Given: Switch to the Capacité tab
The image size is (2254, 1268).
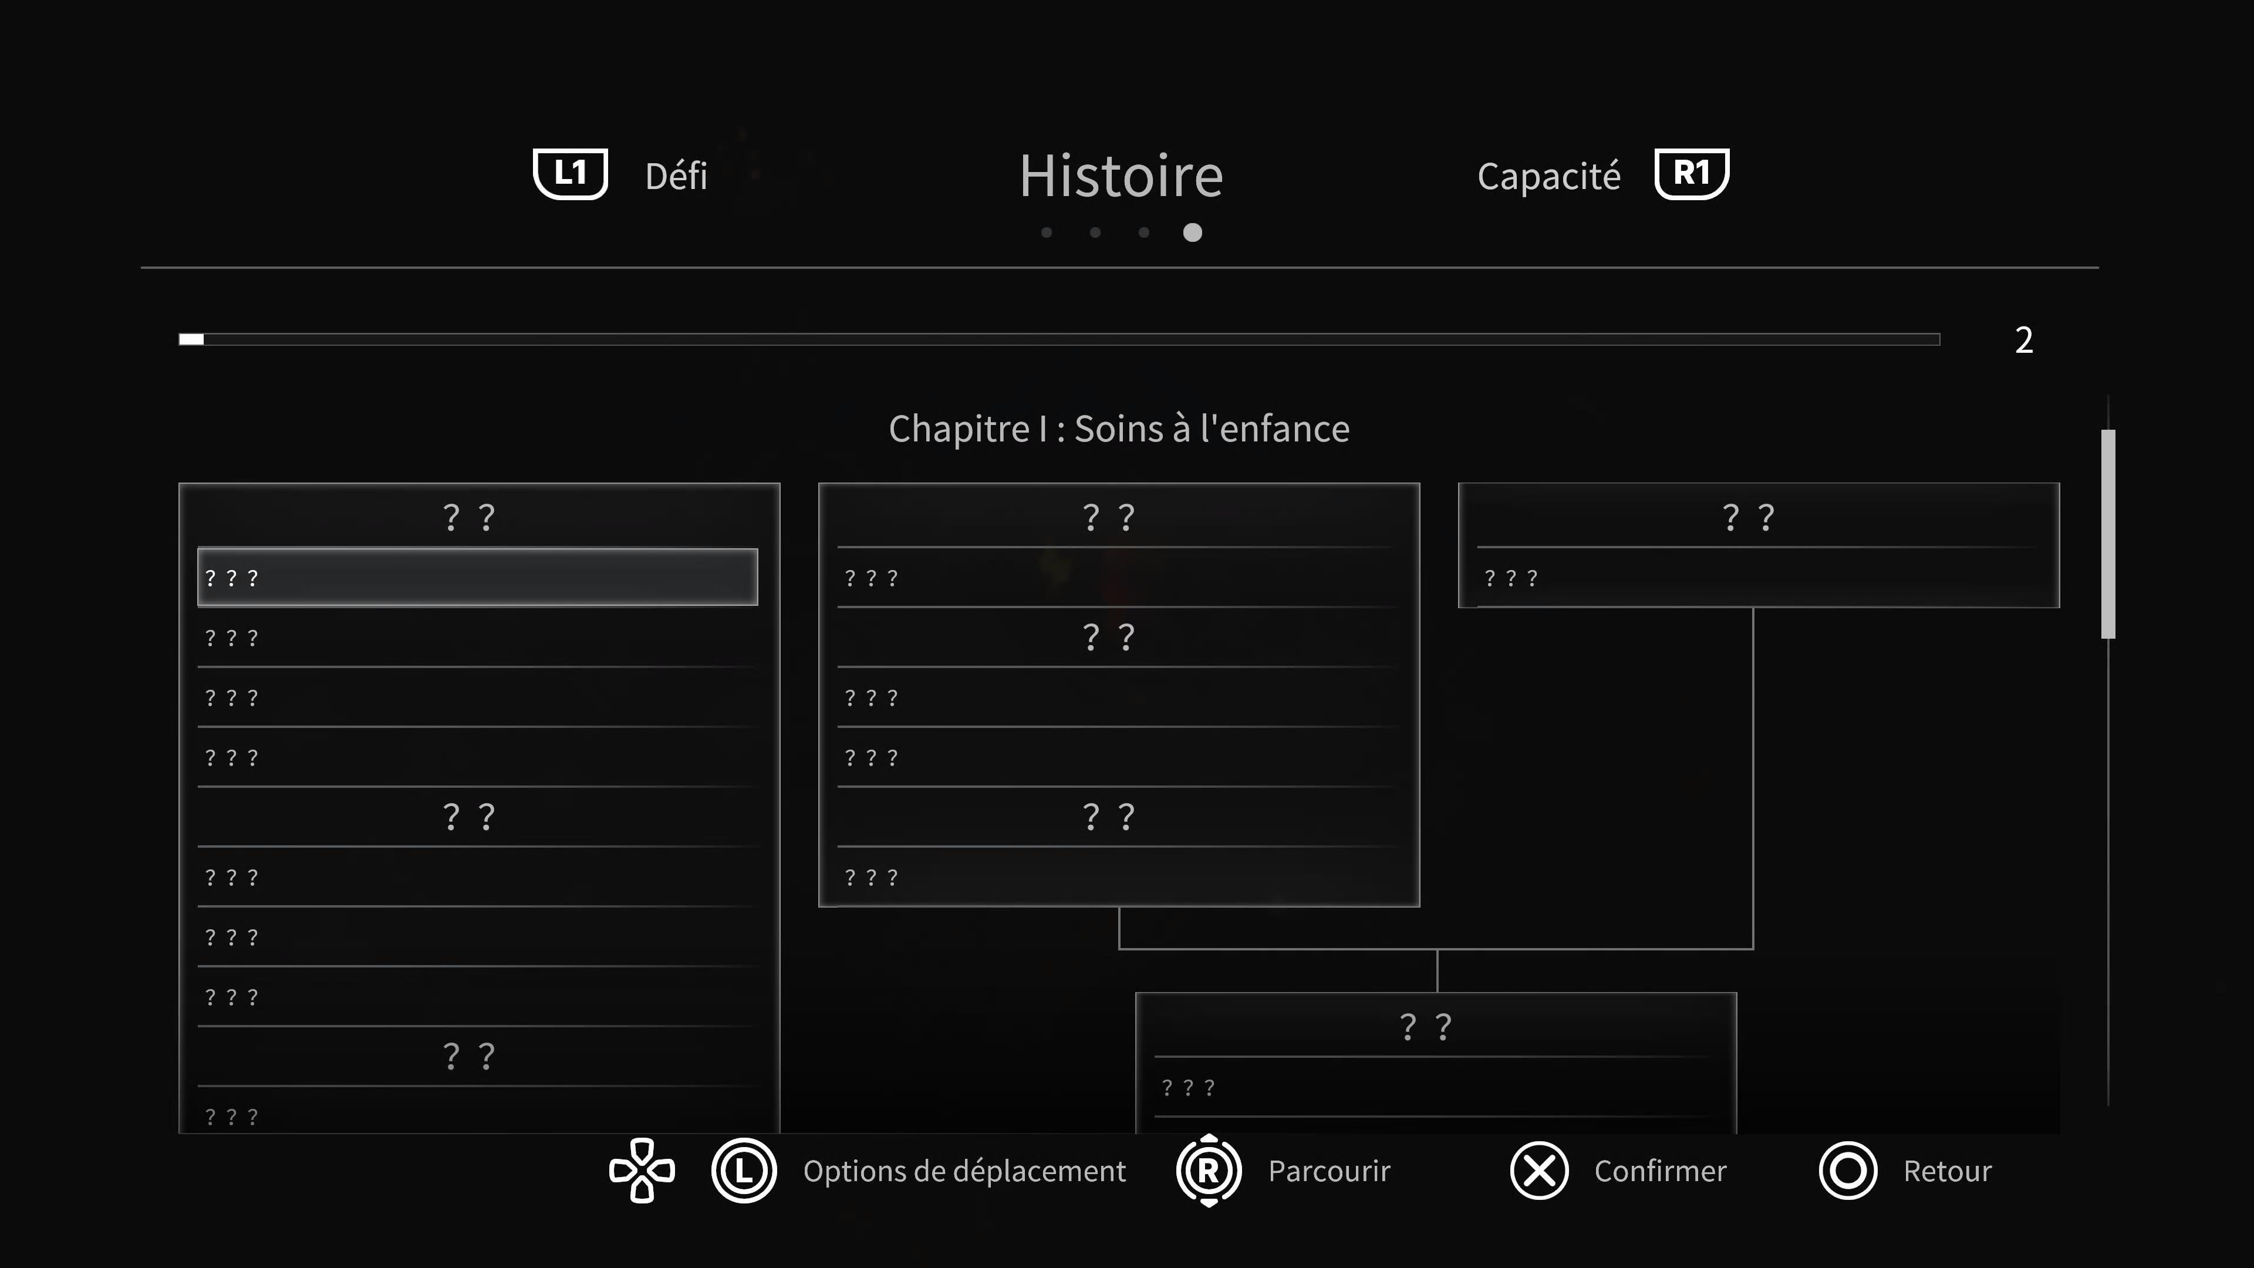Looking at the screenshot, I should point(1548,176).
